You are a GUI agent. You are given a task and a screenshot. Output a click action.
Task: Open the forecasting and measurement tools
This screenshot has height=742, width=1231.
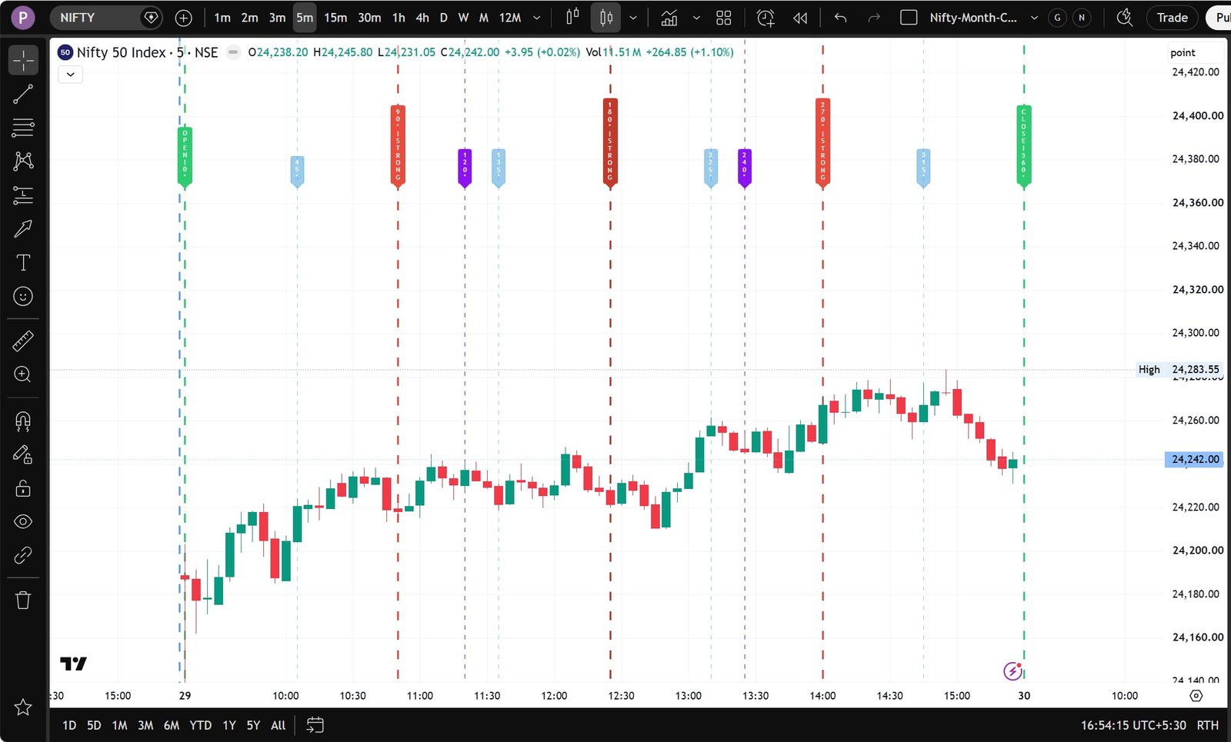[23, 195]
